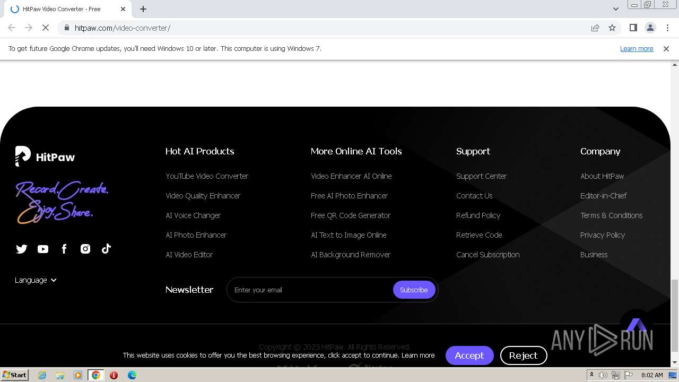
Task: Open AI Voice Changer link
Action: [x=193, y=215]
